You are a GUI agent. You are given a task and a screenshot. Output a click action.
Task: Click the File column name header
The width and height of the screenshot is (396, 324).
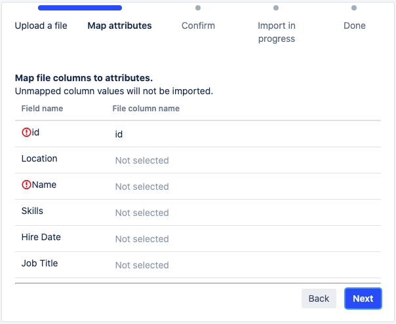146,109
